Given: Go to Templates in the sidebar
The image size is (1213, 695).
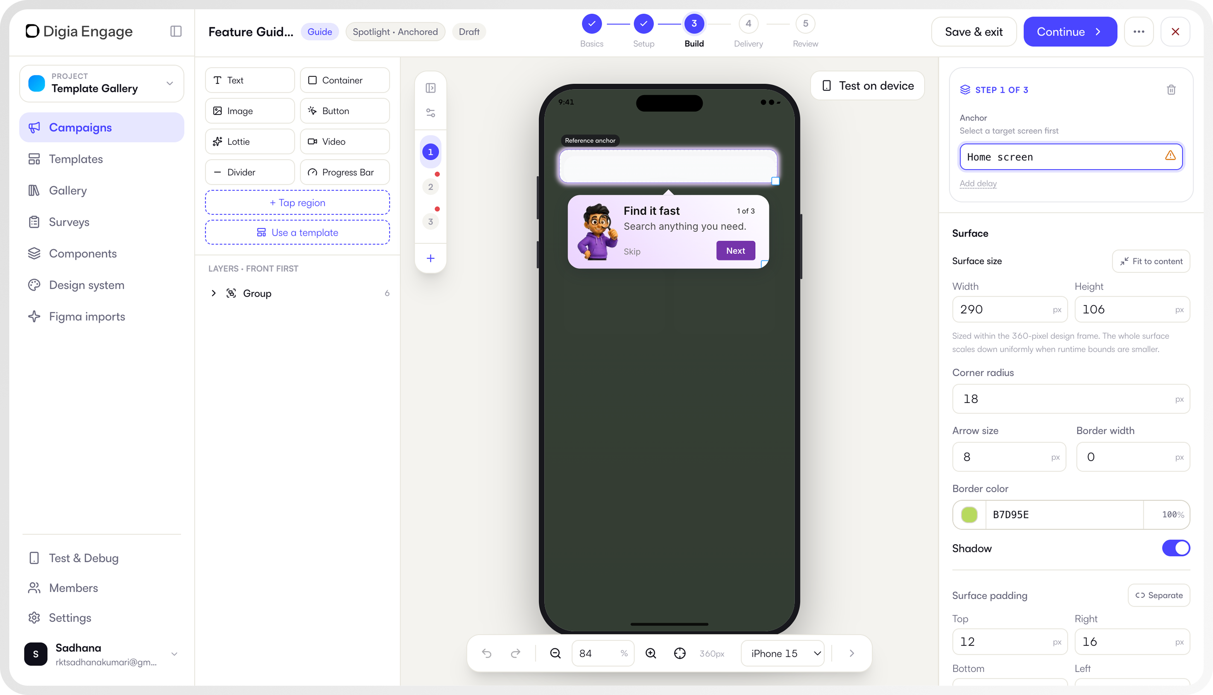Looking at the screenshot, I should pos(102,159).
